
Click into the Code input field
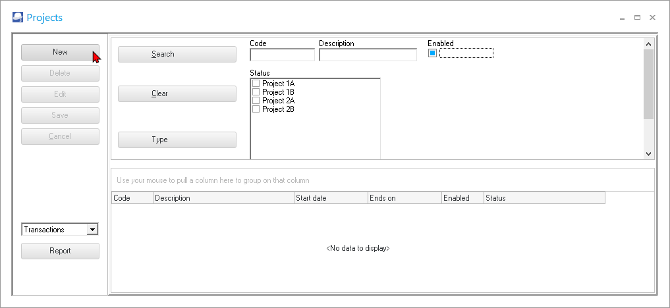(282, 55)
